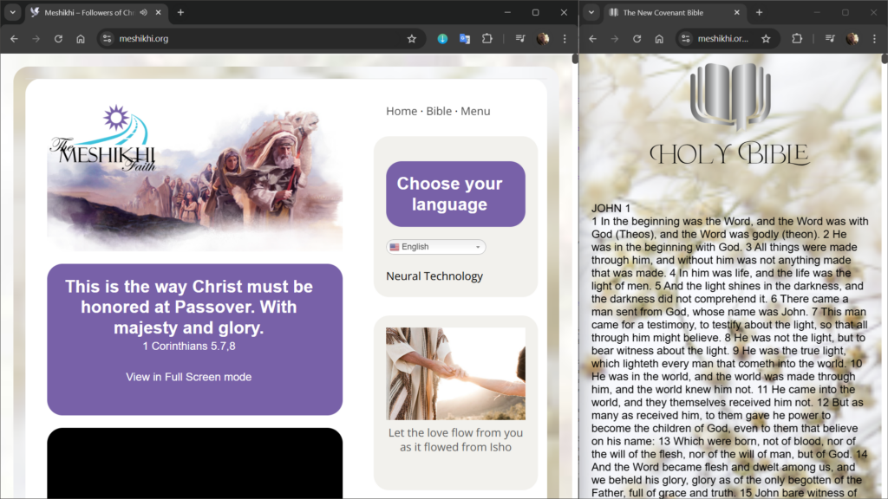Image resolution: width=888 pixels, height=499 pixels.
Task: Open media controls icon in Bible window
Action: tap(830, 38)
